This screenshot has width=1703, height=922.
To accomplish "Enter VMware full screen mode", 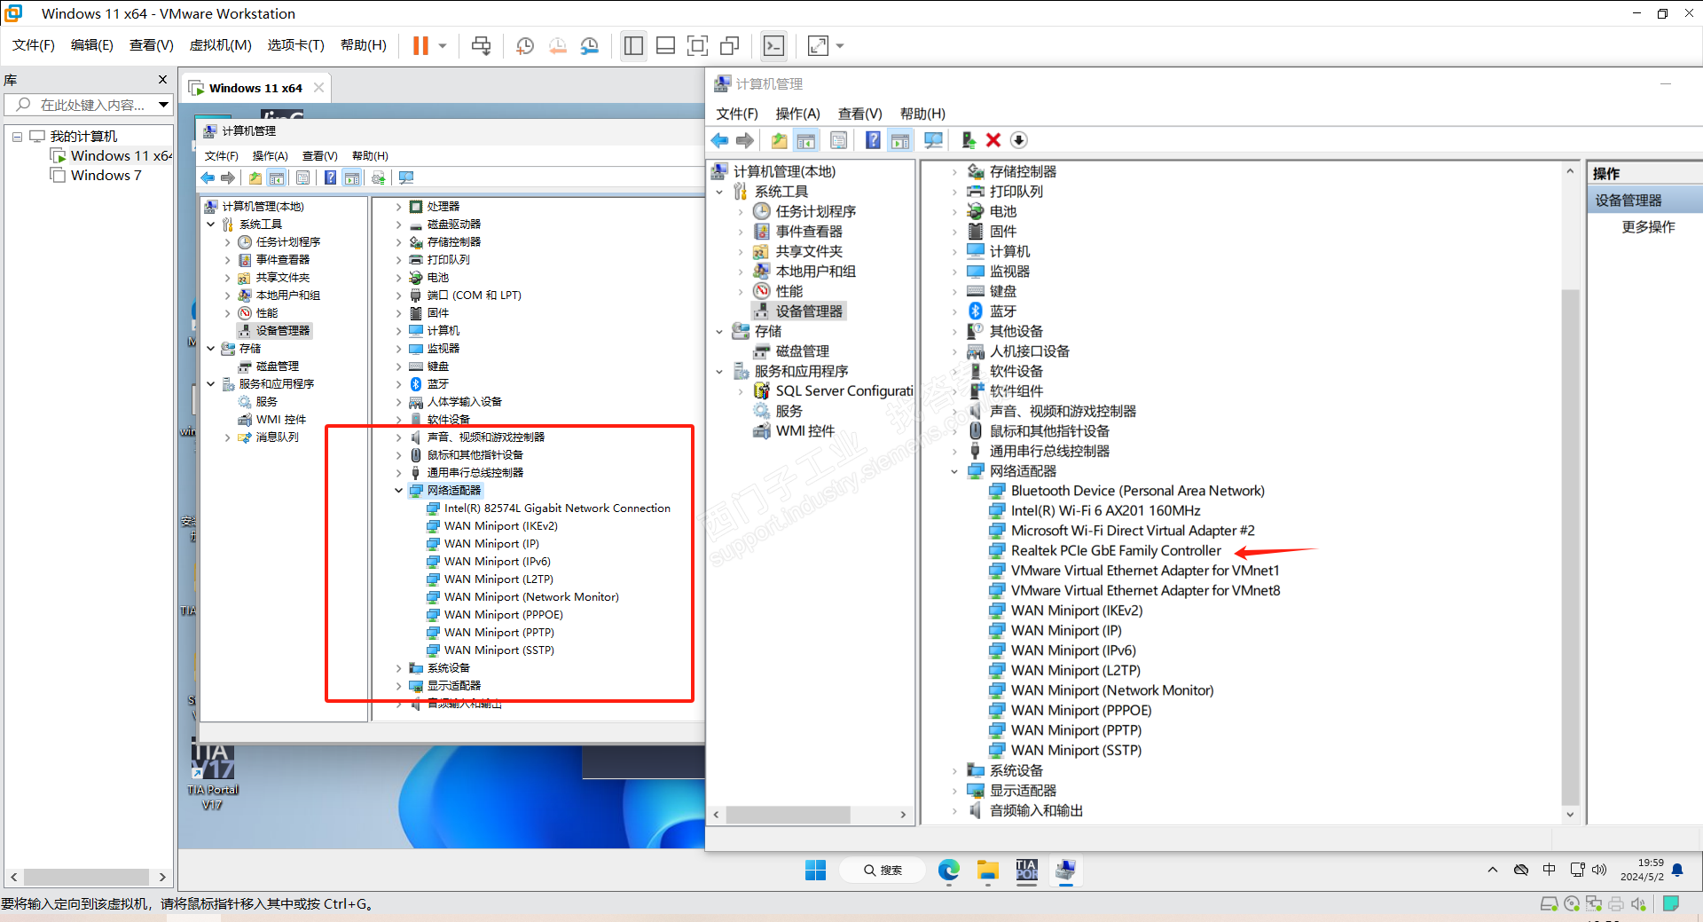I will [697, 46].
